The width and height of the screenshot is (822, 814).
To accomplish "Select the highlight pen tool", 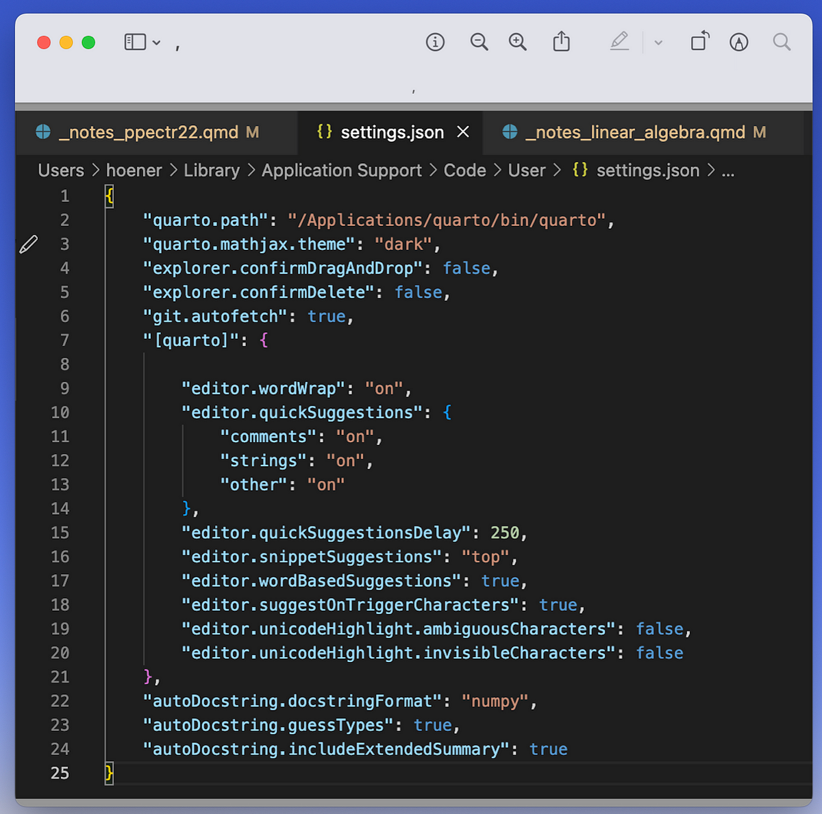I will (619, 42).
